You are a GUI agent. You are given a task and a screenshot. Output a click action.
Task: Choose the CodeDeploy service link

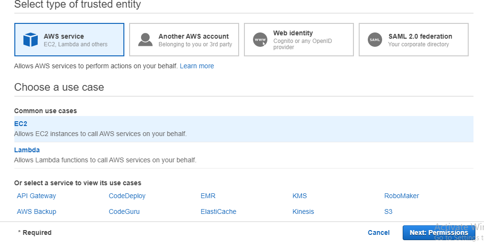point(127,196)
